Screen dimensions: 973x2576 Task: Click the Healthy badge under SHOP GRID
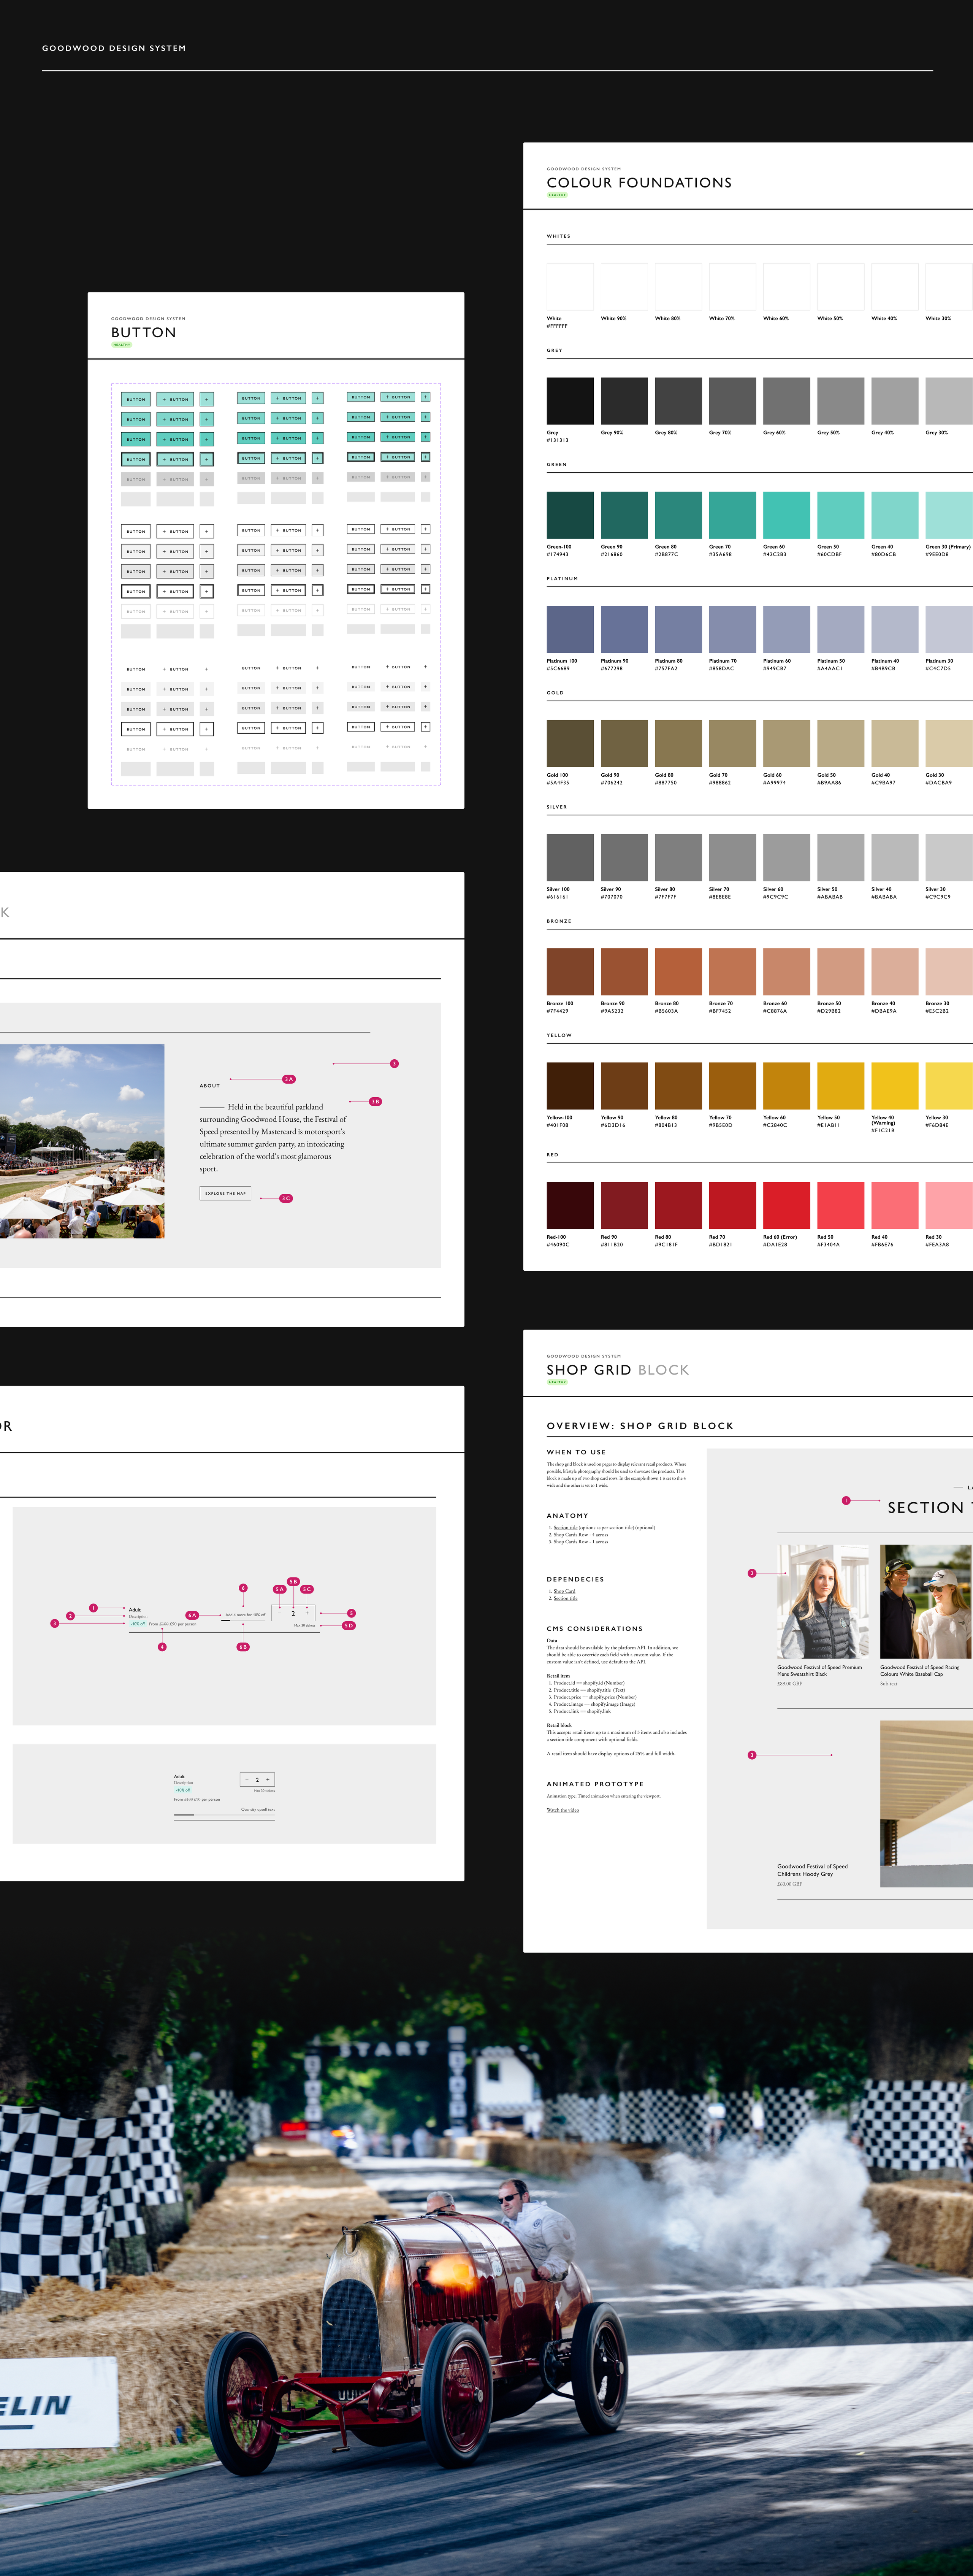coord(557,1382)
